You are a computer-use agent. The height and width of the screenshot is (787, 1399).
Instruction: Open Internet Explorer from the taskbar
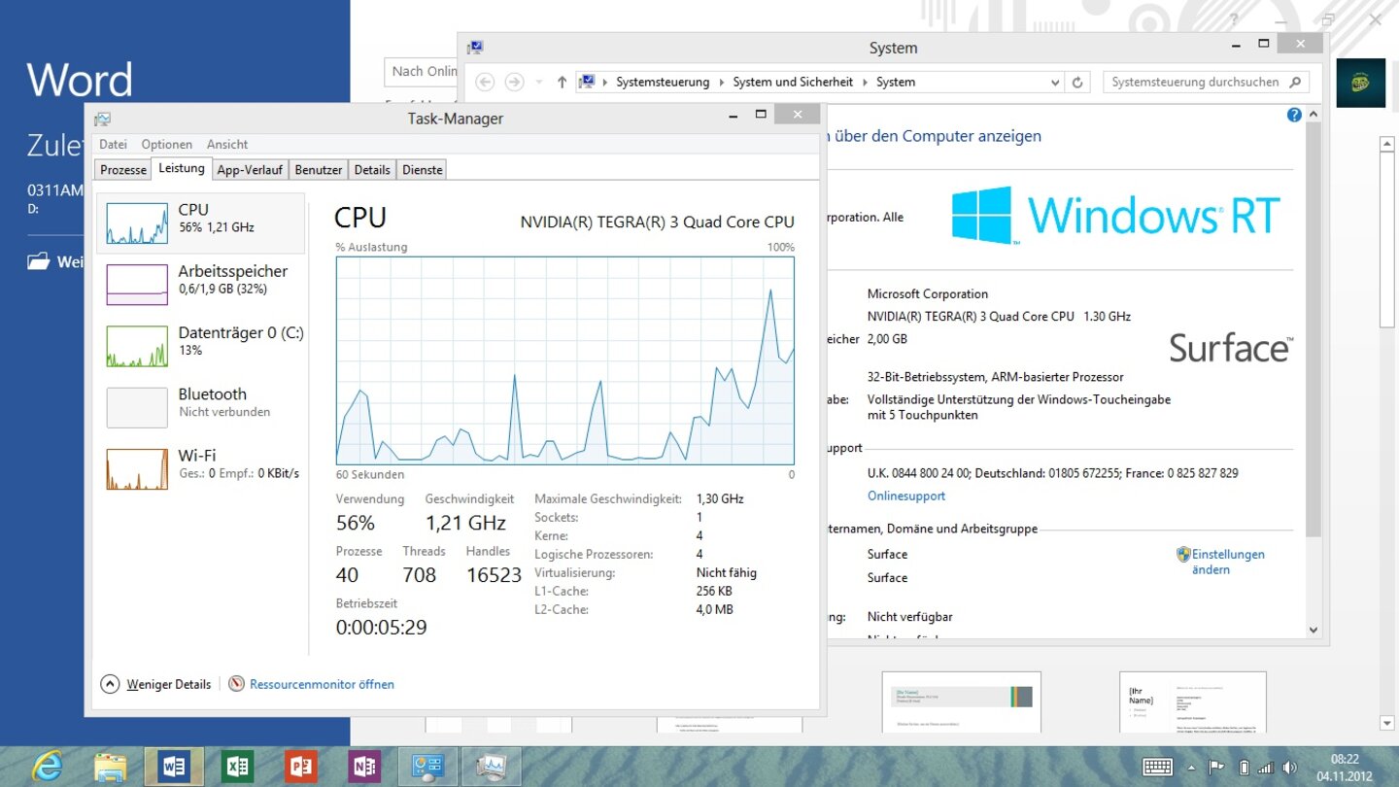(x=46, y=766)
